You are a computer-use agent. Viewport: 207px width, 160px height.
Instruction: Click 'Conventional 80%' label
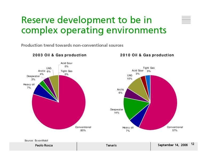(83, 129)
